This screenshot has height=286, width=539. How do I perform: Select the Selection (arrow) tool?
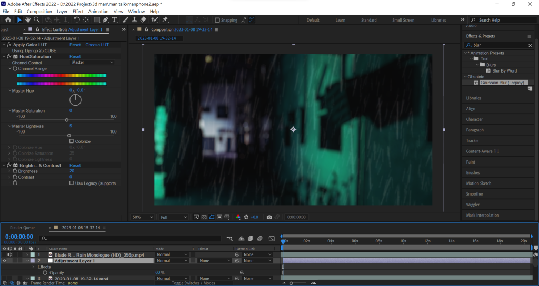pos(19,20)
